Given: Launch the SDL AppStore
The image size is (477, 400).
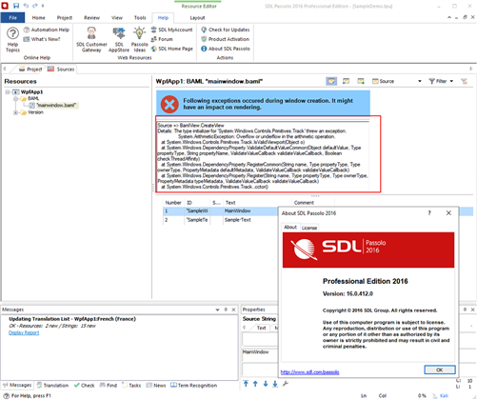Looking at the screenshot, I should tap(119, 40).
